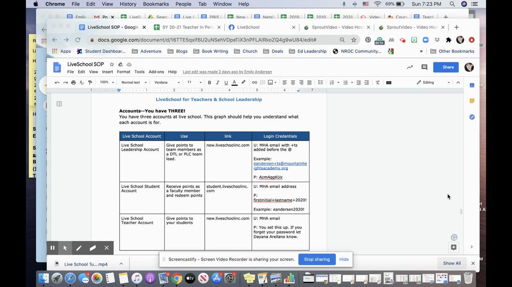Viewport: 512px width, 287px height.
Task: Select the paint format tool
Action: click(x=90, y=83)
